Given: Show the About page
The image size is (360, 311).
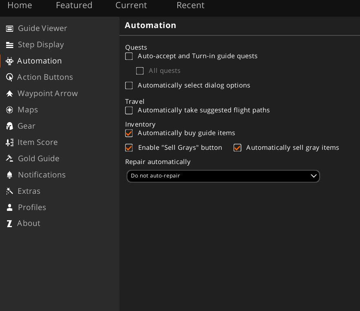Looking at the screenshot, I should pos(29,223).
